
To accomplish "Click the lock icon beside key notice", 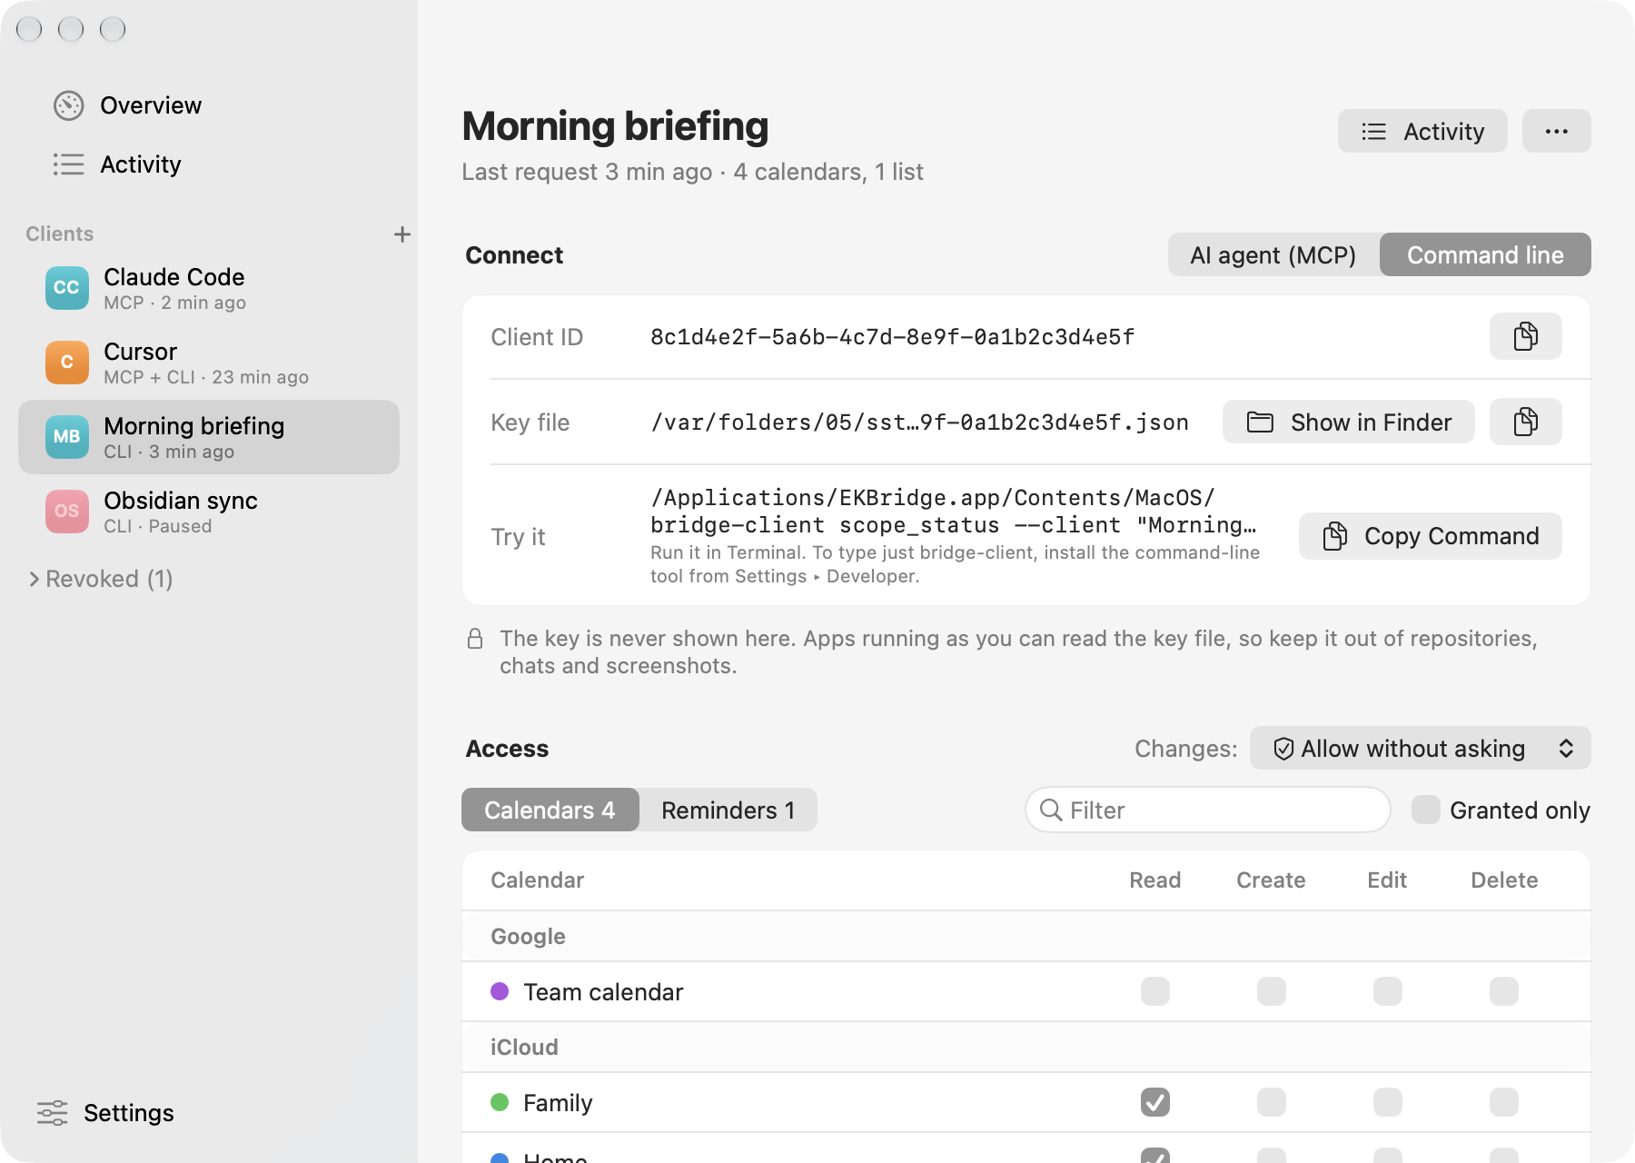I will [x=475, y=639].
